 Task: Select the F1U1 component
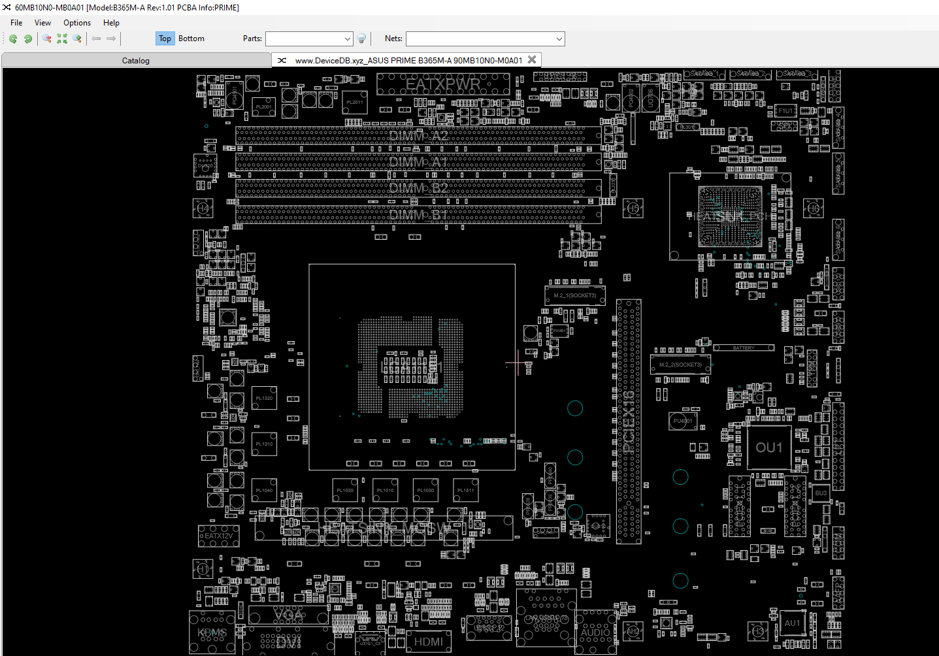(785, 110)
